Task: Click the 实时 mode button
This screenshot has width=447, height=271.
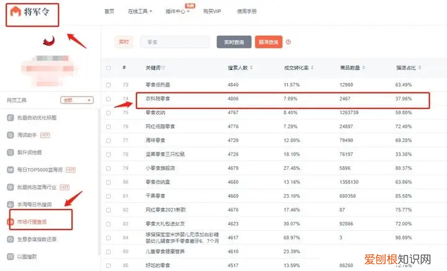Action: (x=124, y=42)
